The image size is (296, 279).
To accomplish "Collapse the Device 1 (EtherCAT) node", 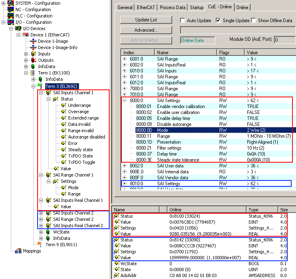I will [x=18, y=35].
